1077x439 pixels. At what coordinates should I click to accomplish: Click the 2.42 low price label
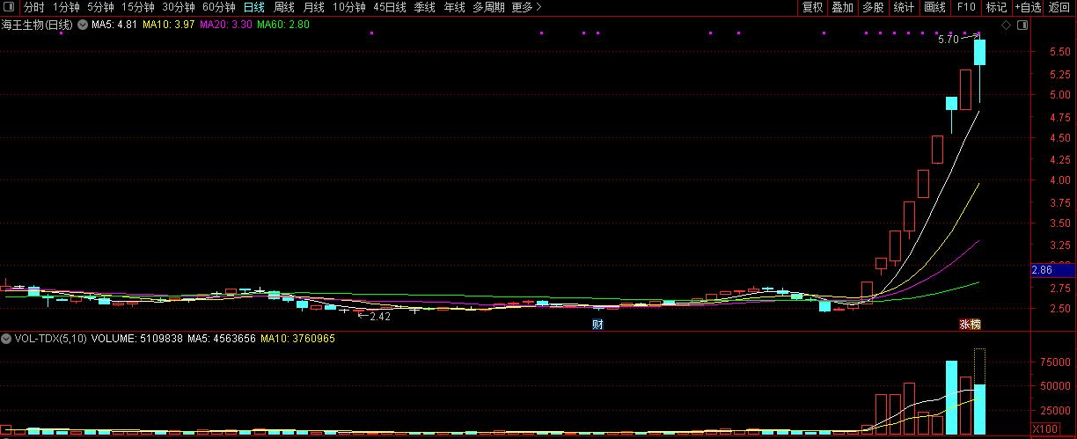click(x=380, y=316)
